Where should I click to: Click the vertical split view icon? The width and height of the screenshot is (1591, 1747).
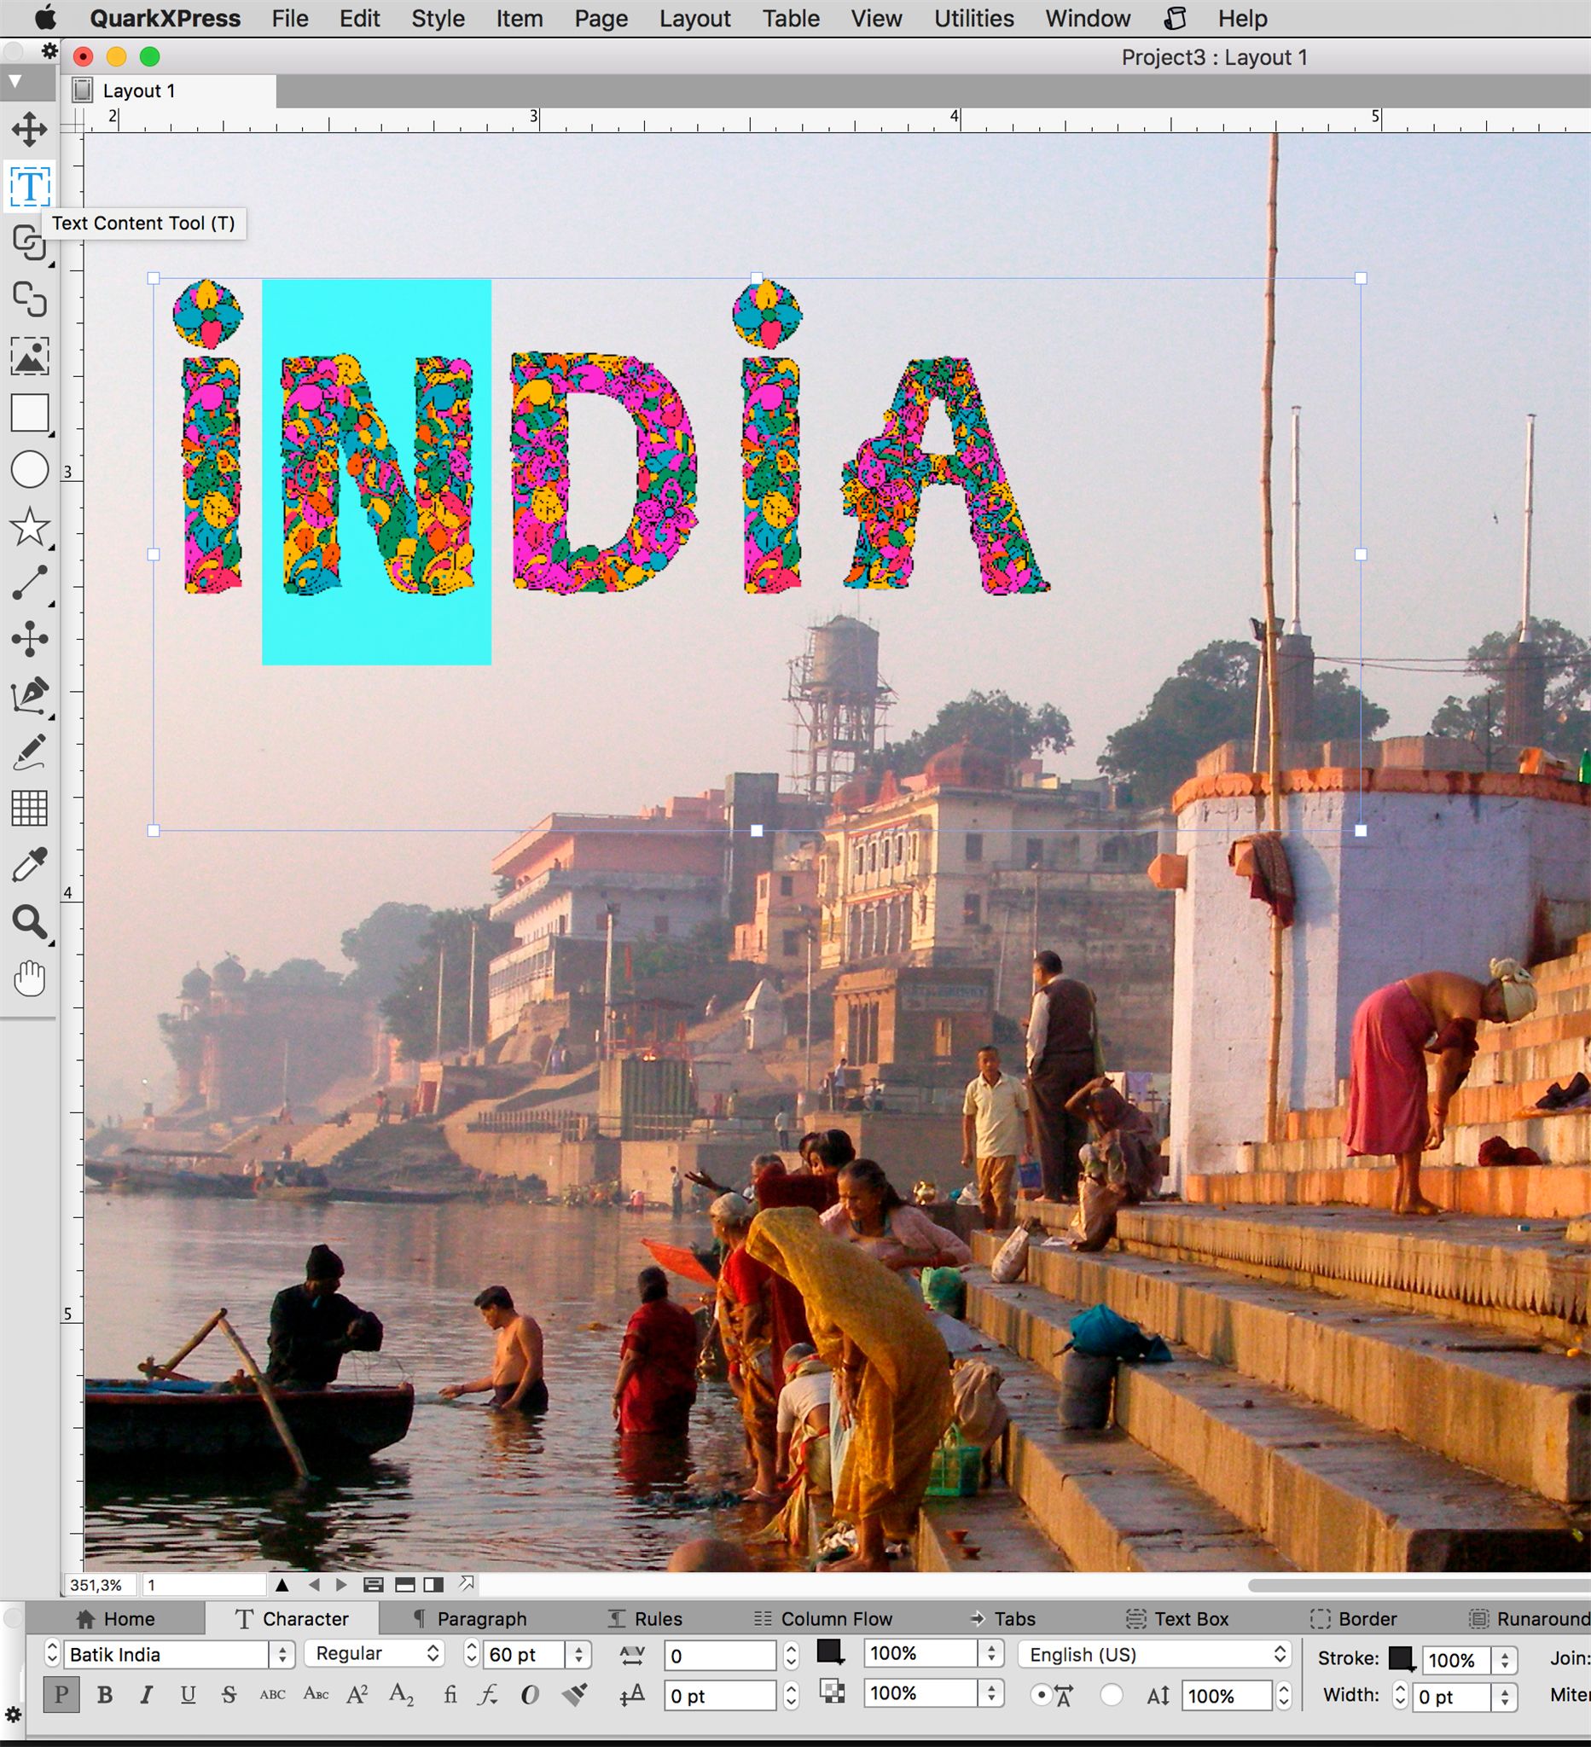pyautogui.click(x=433, y=1585)
